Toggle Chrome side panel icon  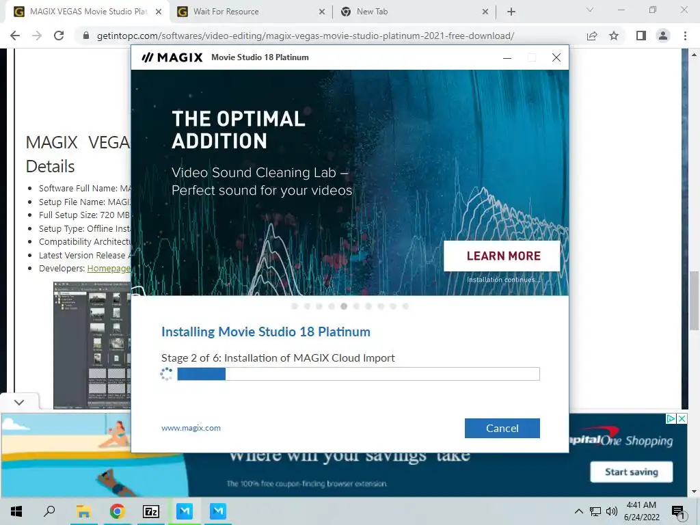coord(641,36)
